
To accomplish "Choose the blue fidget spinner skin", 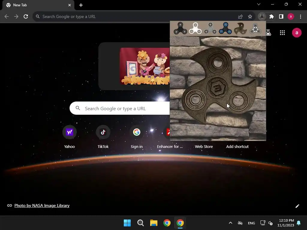I will click(225, 28).
